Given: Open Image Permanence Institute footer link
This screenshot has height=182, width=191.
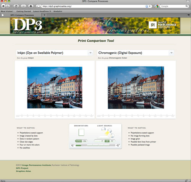Looking at the screenshot, I should [37, 165].
